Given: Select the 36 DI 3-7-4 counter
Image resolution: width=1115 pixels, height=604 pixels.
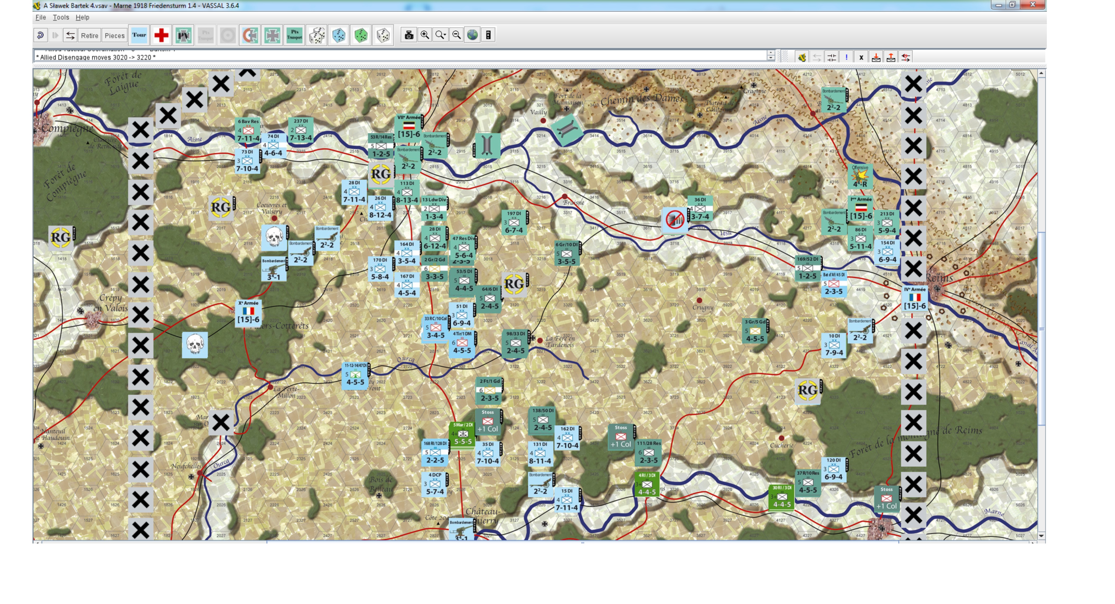Looking at the screenshot, I should [700, 209].
